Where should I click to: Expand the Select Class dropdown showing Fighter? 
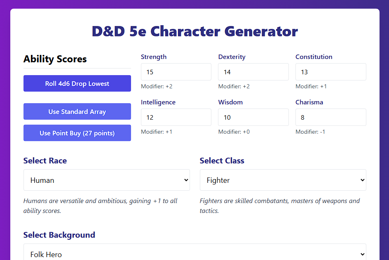[283, 180]
